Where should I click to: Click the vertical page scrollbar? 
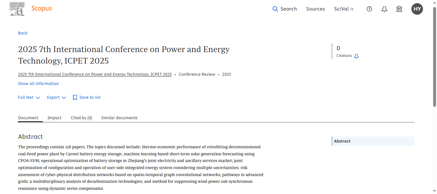(434, 58)
